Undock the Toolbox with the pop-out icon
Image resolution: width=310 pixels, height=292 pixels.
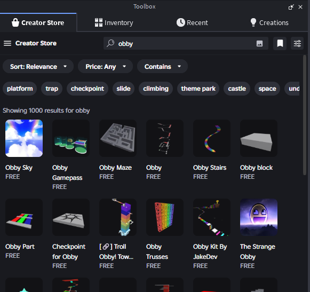point(291,7)
